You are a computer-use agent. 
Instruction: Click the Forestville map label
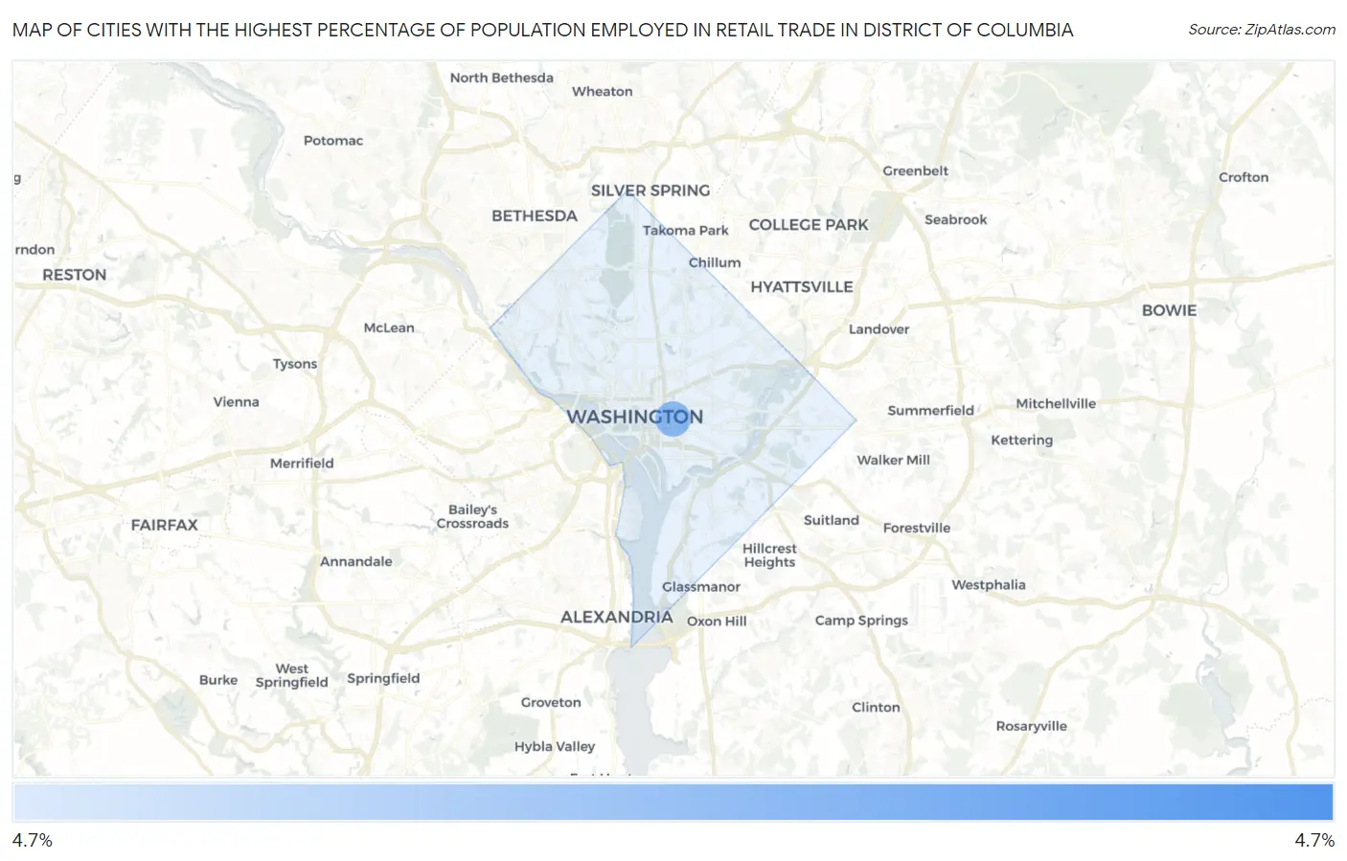coord(917,528)
